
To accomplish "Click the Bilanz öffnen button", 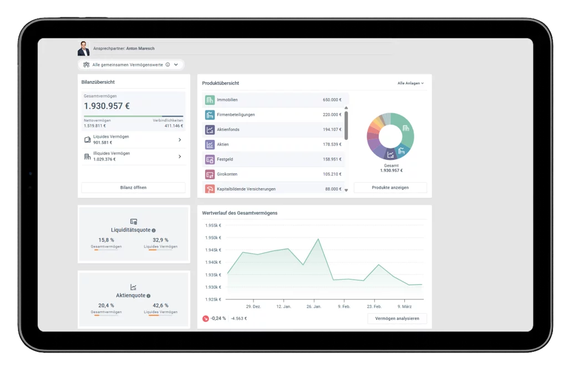I will point(133,188).
